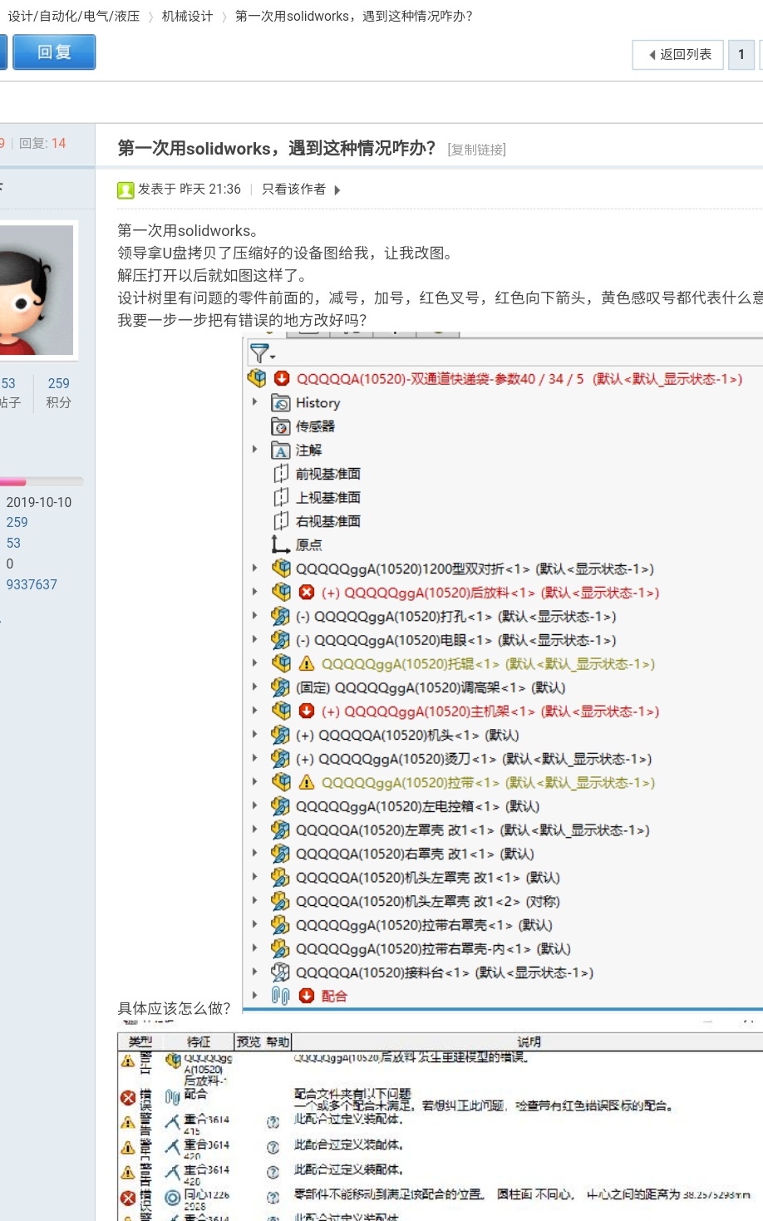
Task: Expand the 配合 mates folder
Action: click(254, 996)
